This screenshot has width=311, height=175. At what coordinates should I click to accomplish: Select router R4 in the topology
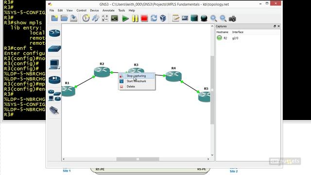coord(173,76)
